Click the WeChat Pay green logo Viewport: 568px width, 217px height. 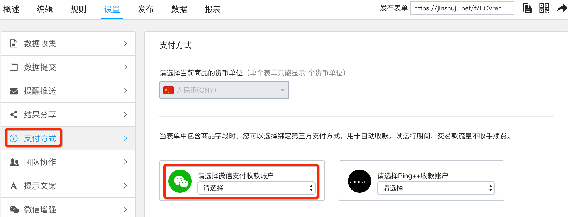(180, 181)
